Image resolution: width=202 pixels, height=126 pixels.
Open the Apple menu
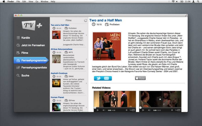click(4, 2)
